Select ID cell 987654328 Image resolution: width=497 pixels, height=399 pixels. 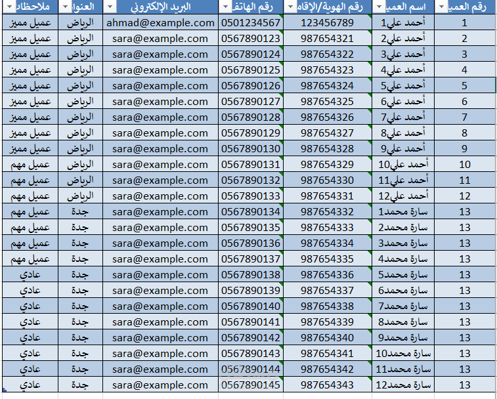(x=328, y=148)
